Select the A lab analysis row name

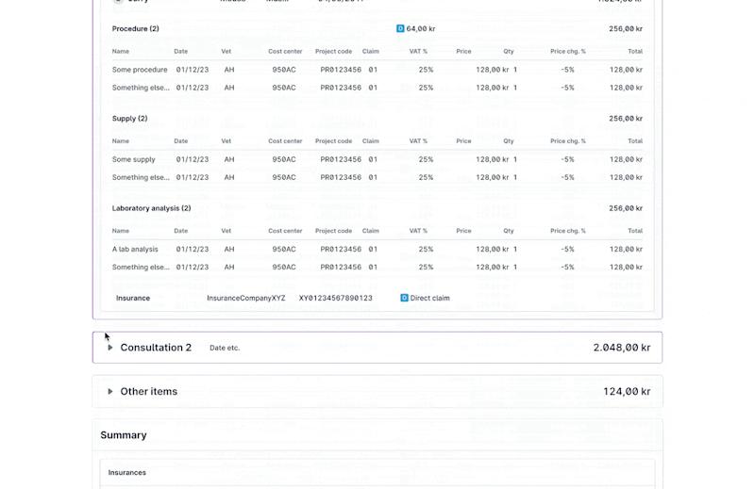pyautogui.click(x=135, y=249)
